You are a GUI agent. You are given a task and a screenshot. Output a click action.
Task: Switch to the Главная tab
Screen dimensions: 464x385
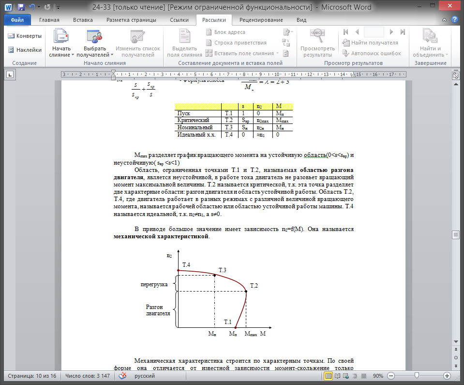point(49,20)
